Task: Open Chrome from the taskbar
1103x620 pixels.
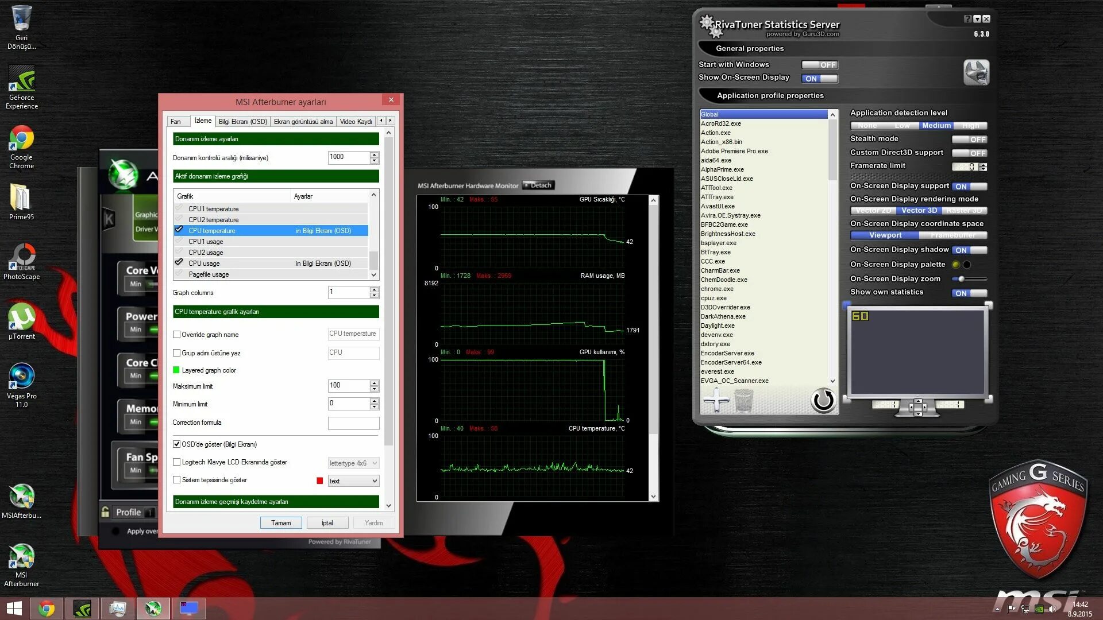Action: click(x=47, y=609)
